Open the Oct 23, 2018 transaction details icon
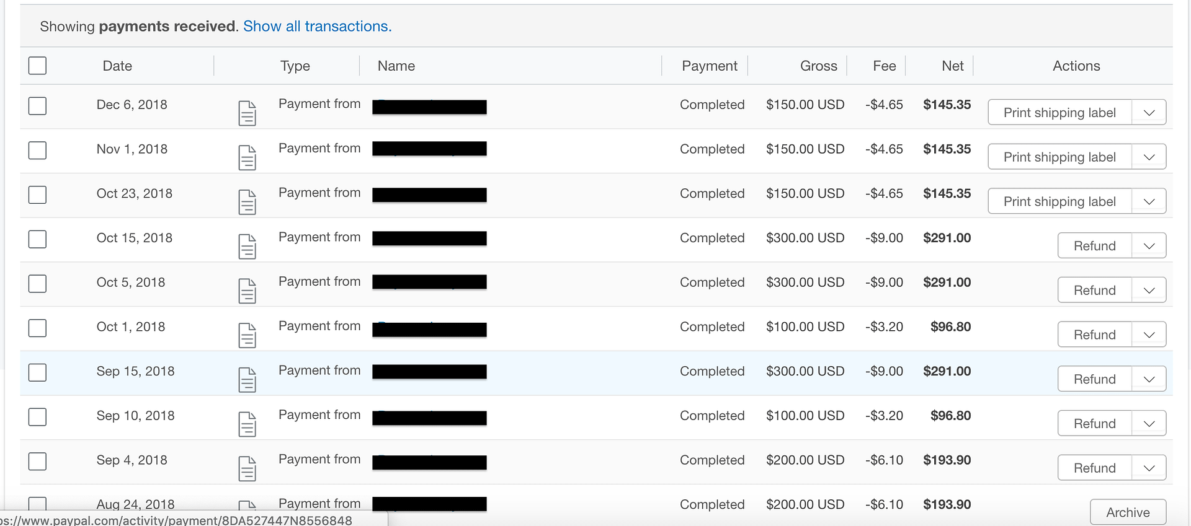 click(x=247, y=202)
